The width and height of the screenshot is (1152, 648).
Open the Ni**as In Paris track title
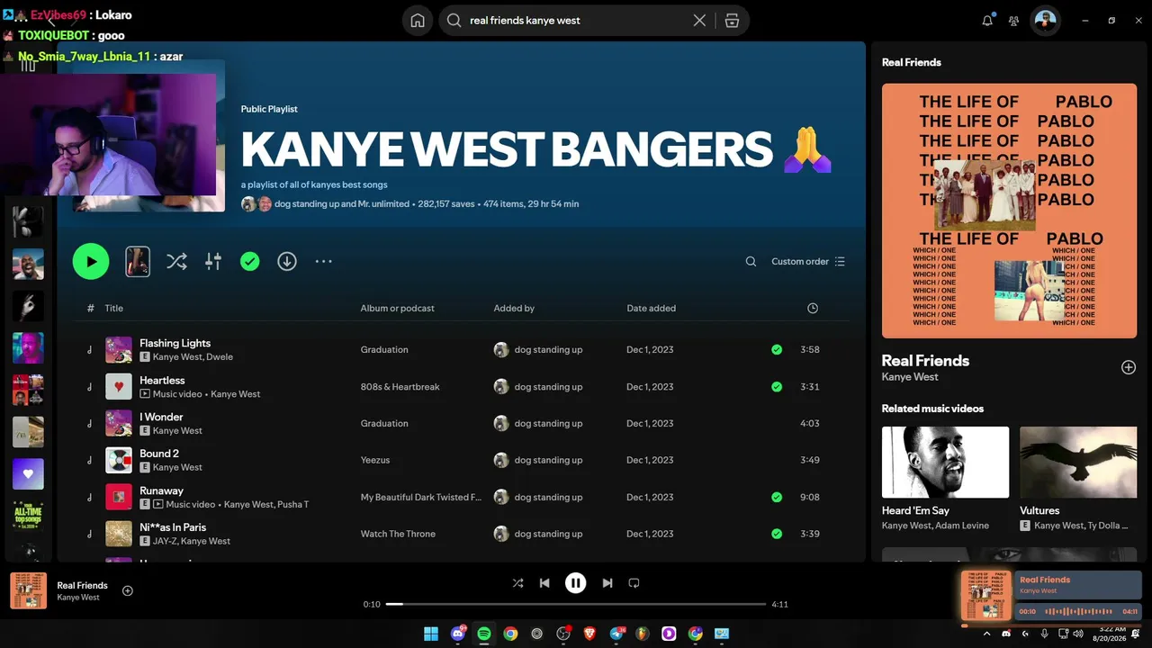click(173, 527)
